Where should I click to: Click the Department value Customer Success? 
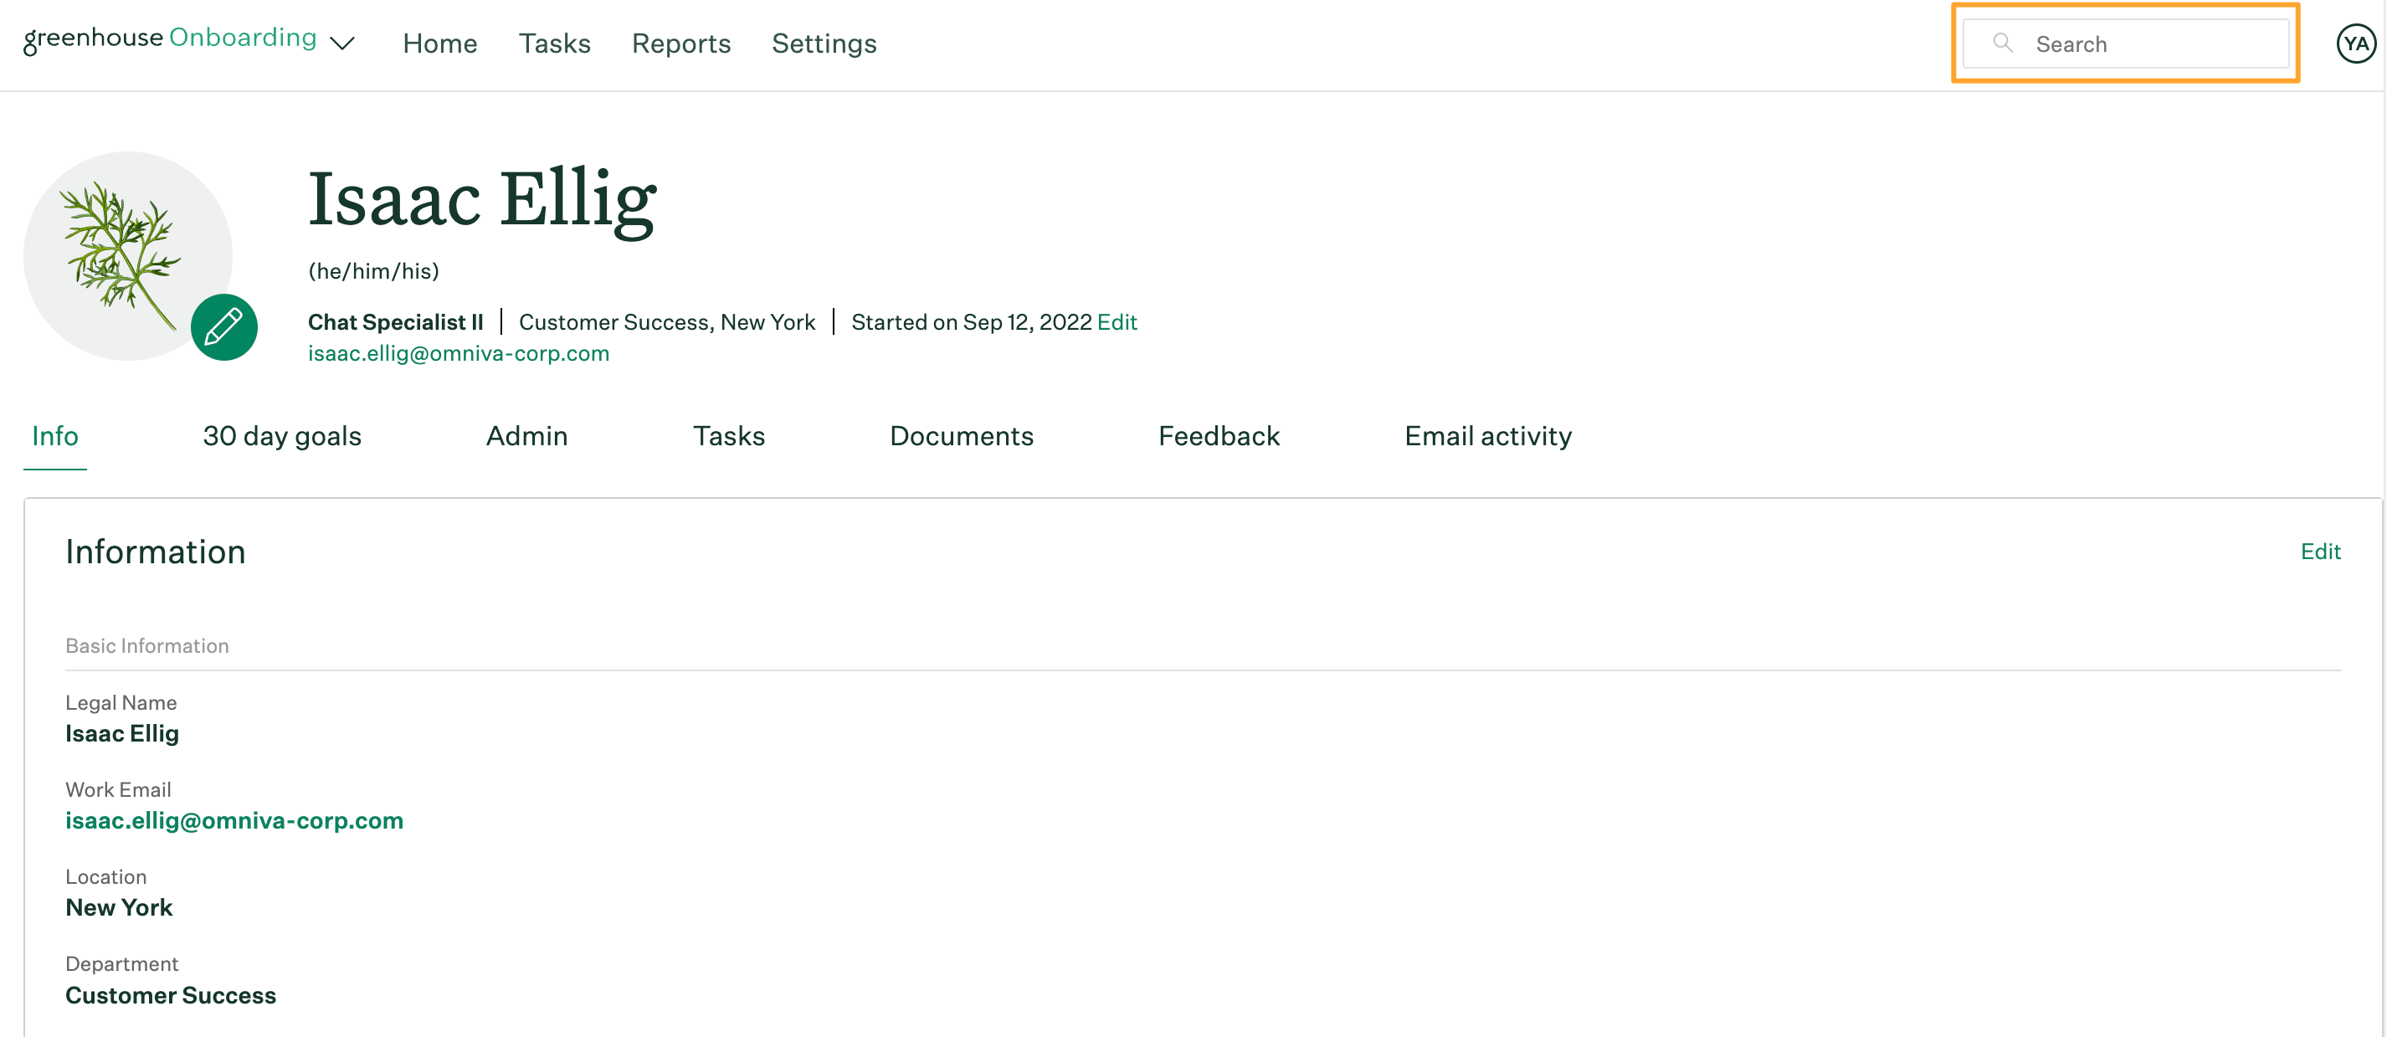[171, 994]
